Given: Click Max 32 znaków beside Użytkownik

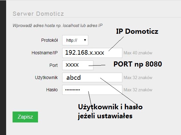Looking at the screenshot, I should tap(138, 78).
